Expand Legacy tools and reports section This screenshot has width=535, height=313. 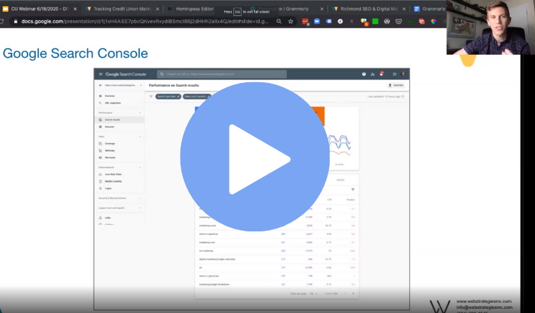pyautogui.click(x=140, y=208)
